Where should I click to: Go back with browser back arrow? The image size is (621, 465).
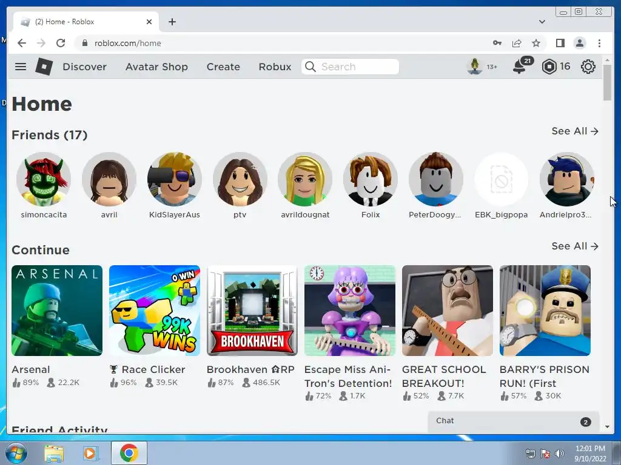[x=22, y=43]
